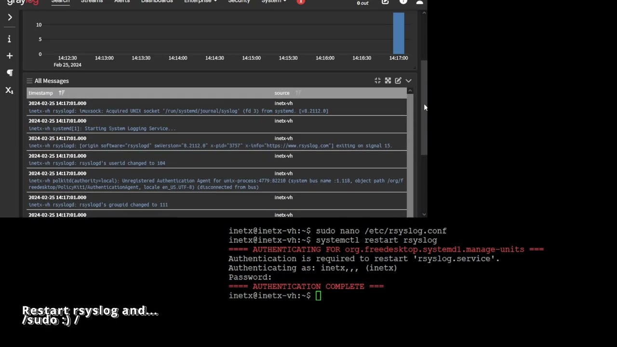Open the 'exiting on signal 15' message
Screen dimensions: 617x347
(x=210, y=146)
